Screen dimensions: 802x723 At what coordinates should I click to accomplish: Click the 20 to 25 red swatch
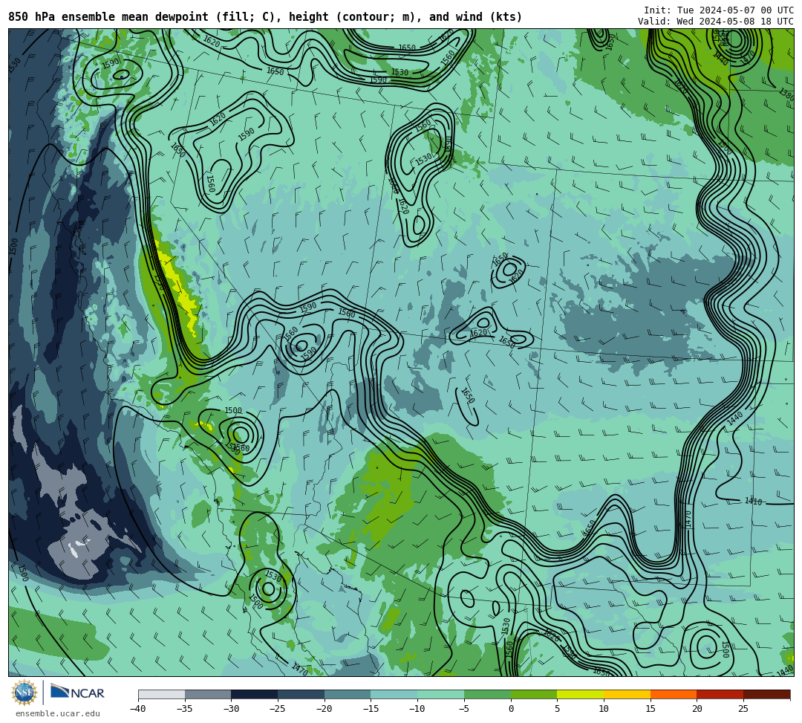(720, 694)
